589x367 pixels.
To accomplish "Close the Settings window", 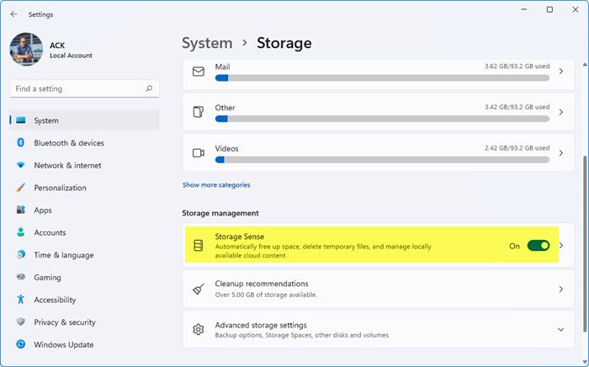I will click(575, 10).
